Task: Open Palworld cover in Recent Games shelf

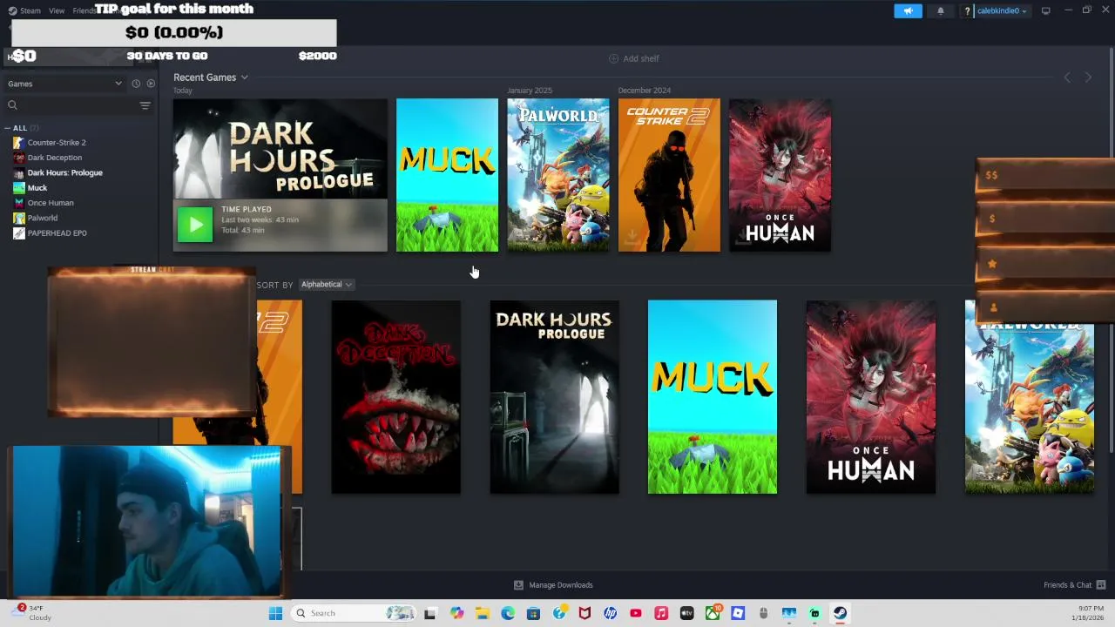Action: coord(558,175)
